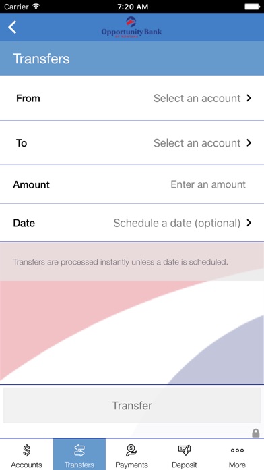Viewport: 264px width, 470px height.
Task: Tap the To row label
Action: point(22,143)
